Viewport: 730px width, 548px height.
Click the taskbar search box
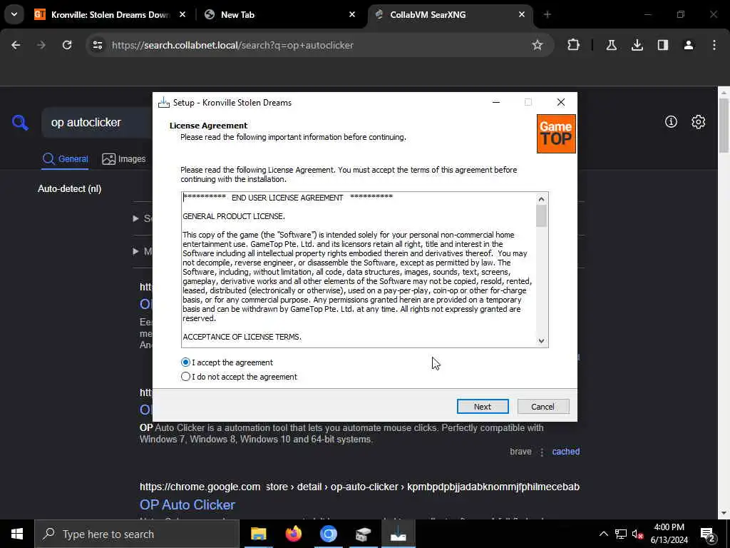tap(137, 534)
